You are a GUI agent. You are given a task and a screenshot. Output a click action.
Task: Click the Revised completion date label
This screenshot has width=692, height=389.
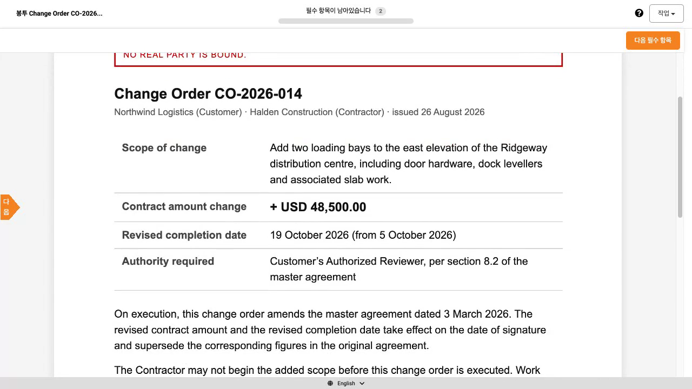(184, 235)
